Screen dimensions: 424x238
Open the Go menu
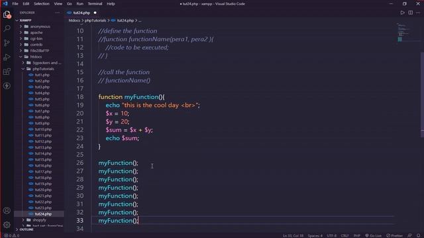point(69,4)
